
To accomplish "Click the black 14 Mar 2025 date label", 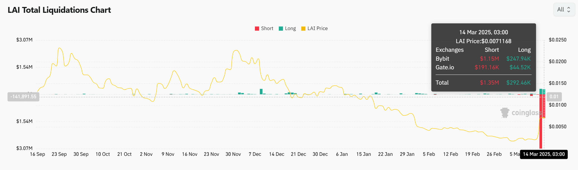I will click(x=543, y=154).
